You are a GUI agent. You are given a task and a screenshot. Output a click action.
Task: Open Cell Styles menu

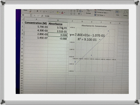(x=100, y=15)
